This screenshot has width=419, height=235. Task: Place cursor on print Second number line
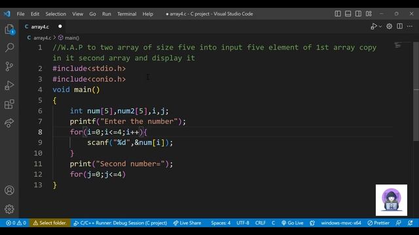(121, 164)
